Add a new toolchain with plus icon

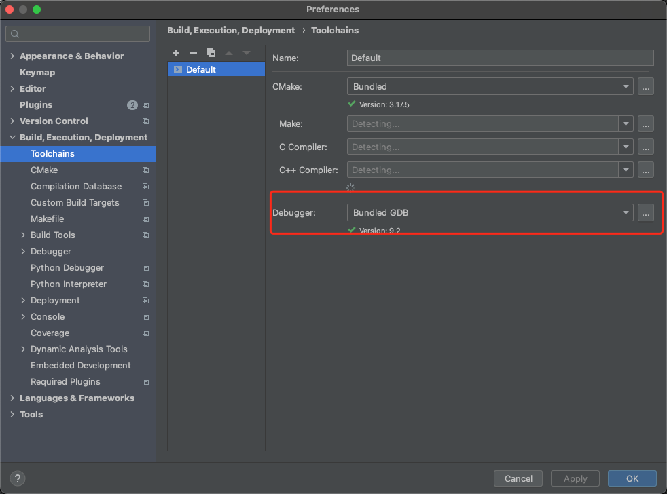(x=176, y=53)
